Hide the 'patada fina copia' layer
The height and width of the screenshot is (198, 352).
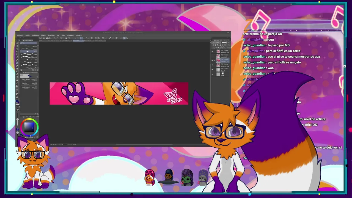(x=212, y=65)
